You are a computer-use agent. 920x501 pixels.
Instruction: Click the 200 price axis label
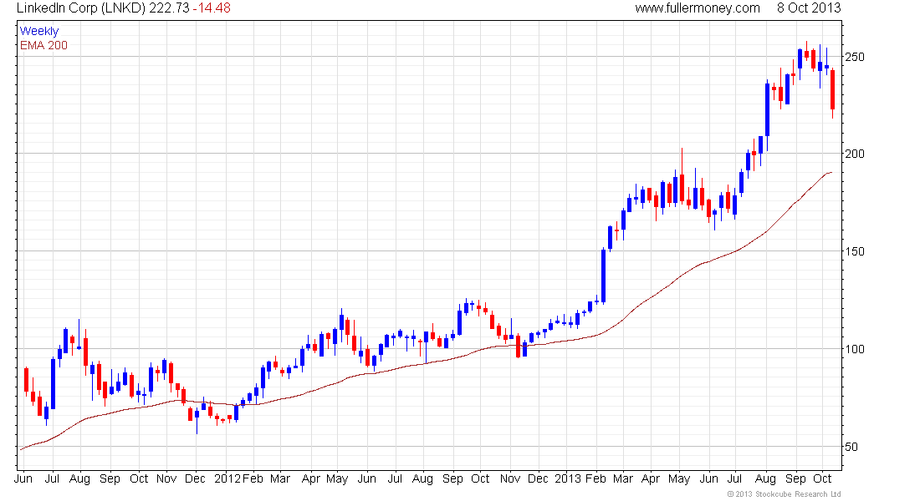(x=854, y=154)
